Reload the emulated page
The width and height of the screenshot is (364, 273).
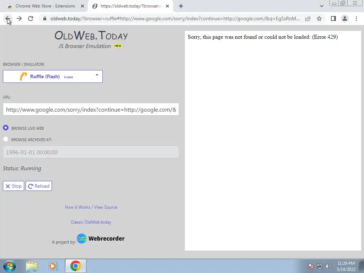(39, 186)
